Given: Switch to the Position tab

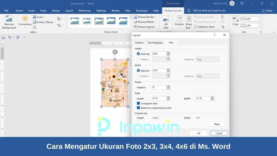Looking at the screenshot, I should coord(139,43).
